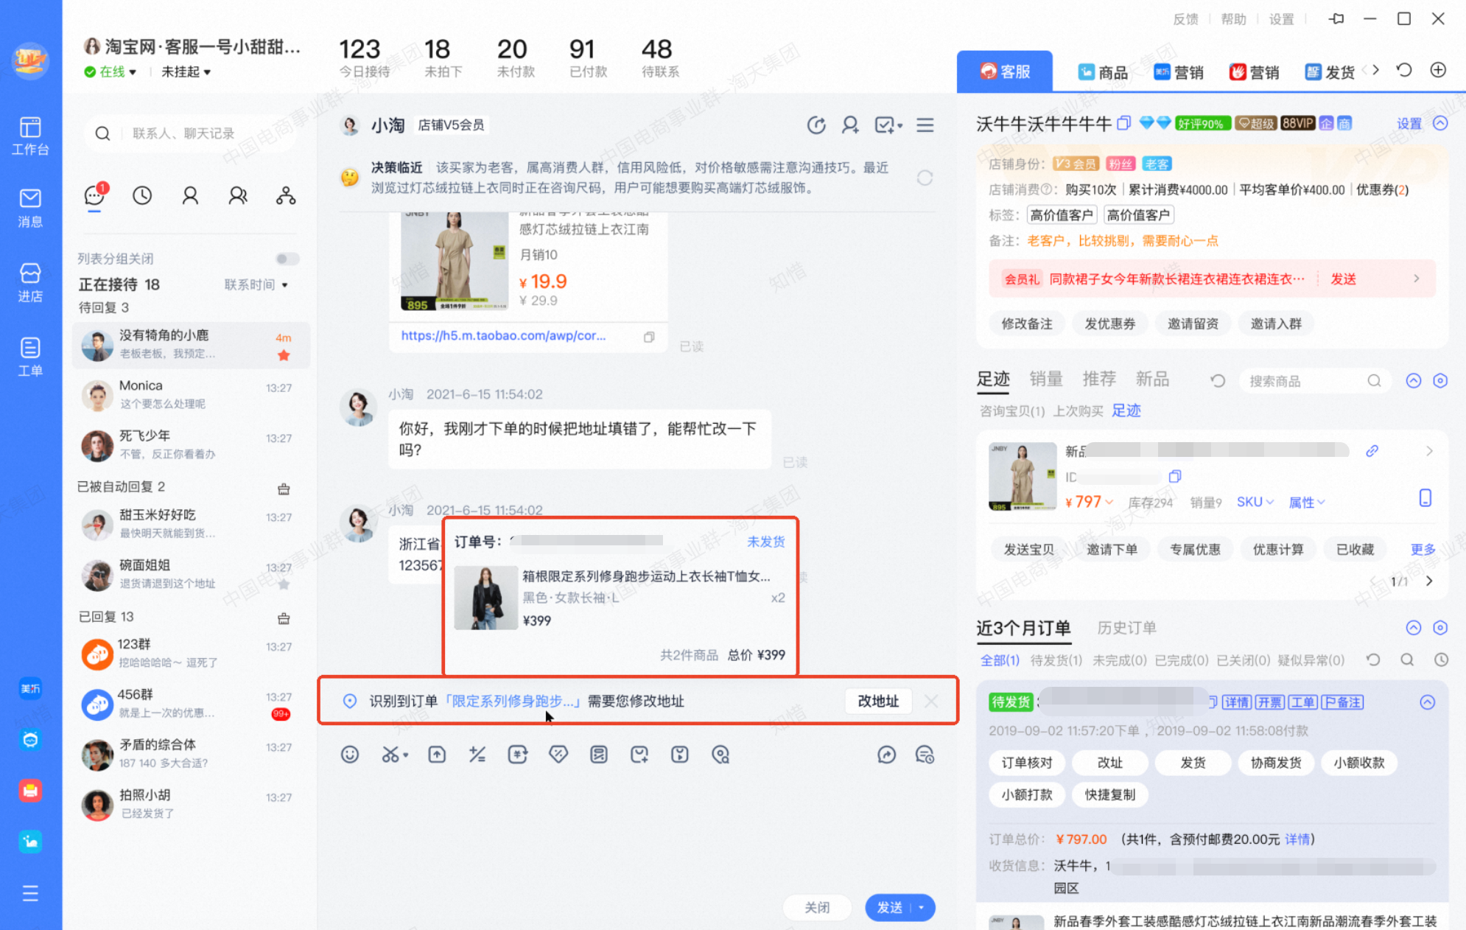The width and height of the screenshot is (1466, 930).
Task: Collapse the 近3个月订单 section chevron
Action: coord(1413,627)
